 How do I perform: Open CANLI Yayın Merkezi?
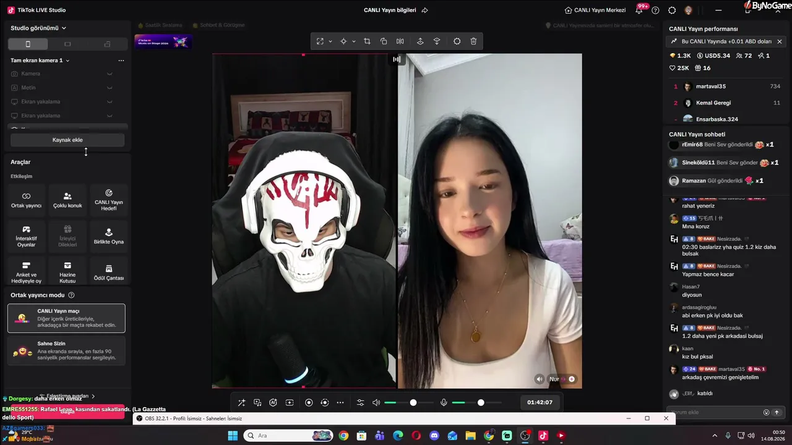pos(595,10)
